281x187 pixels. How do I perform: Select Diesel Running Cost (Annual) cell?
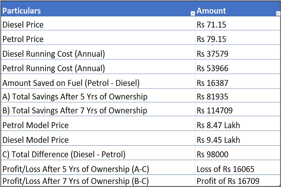pyautogui.click(x=54, y=54)
